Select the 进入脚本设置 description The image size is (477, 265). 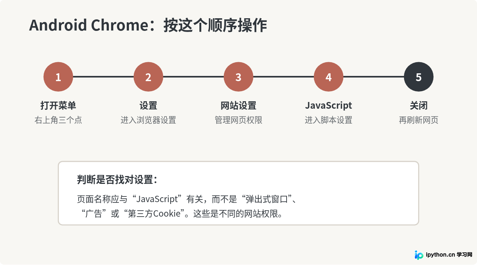(328, 120)
